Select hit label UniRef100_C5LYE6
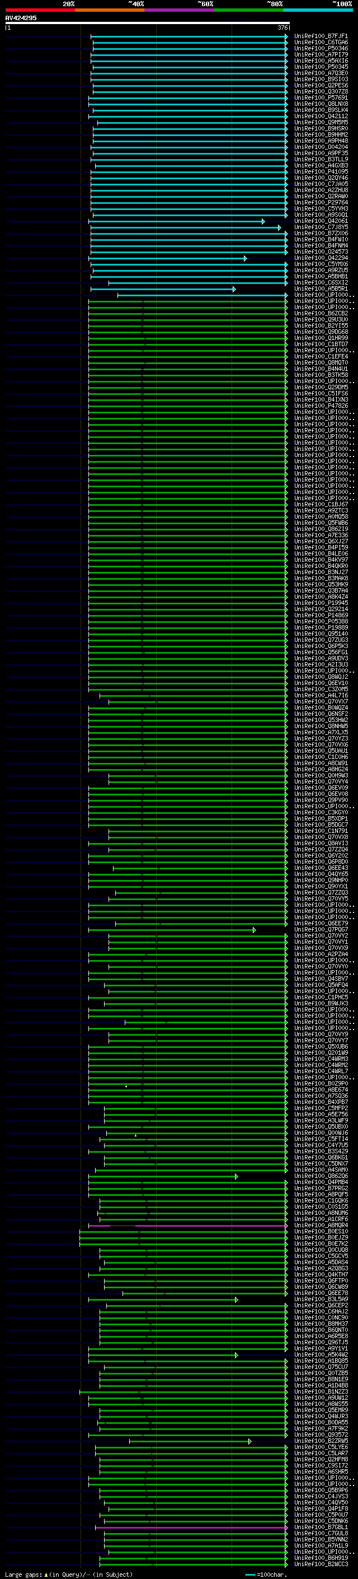 click(321, 1447)
